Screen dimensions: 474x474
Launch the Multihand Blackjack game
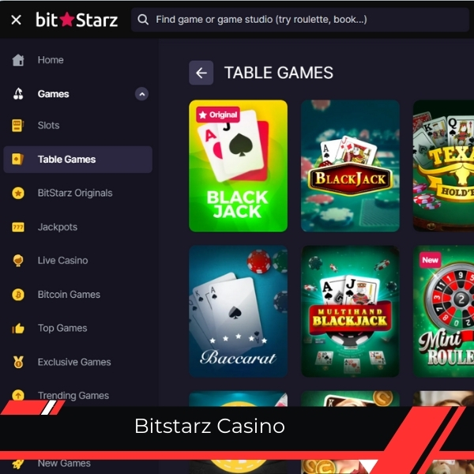click(350, 311)
